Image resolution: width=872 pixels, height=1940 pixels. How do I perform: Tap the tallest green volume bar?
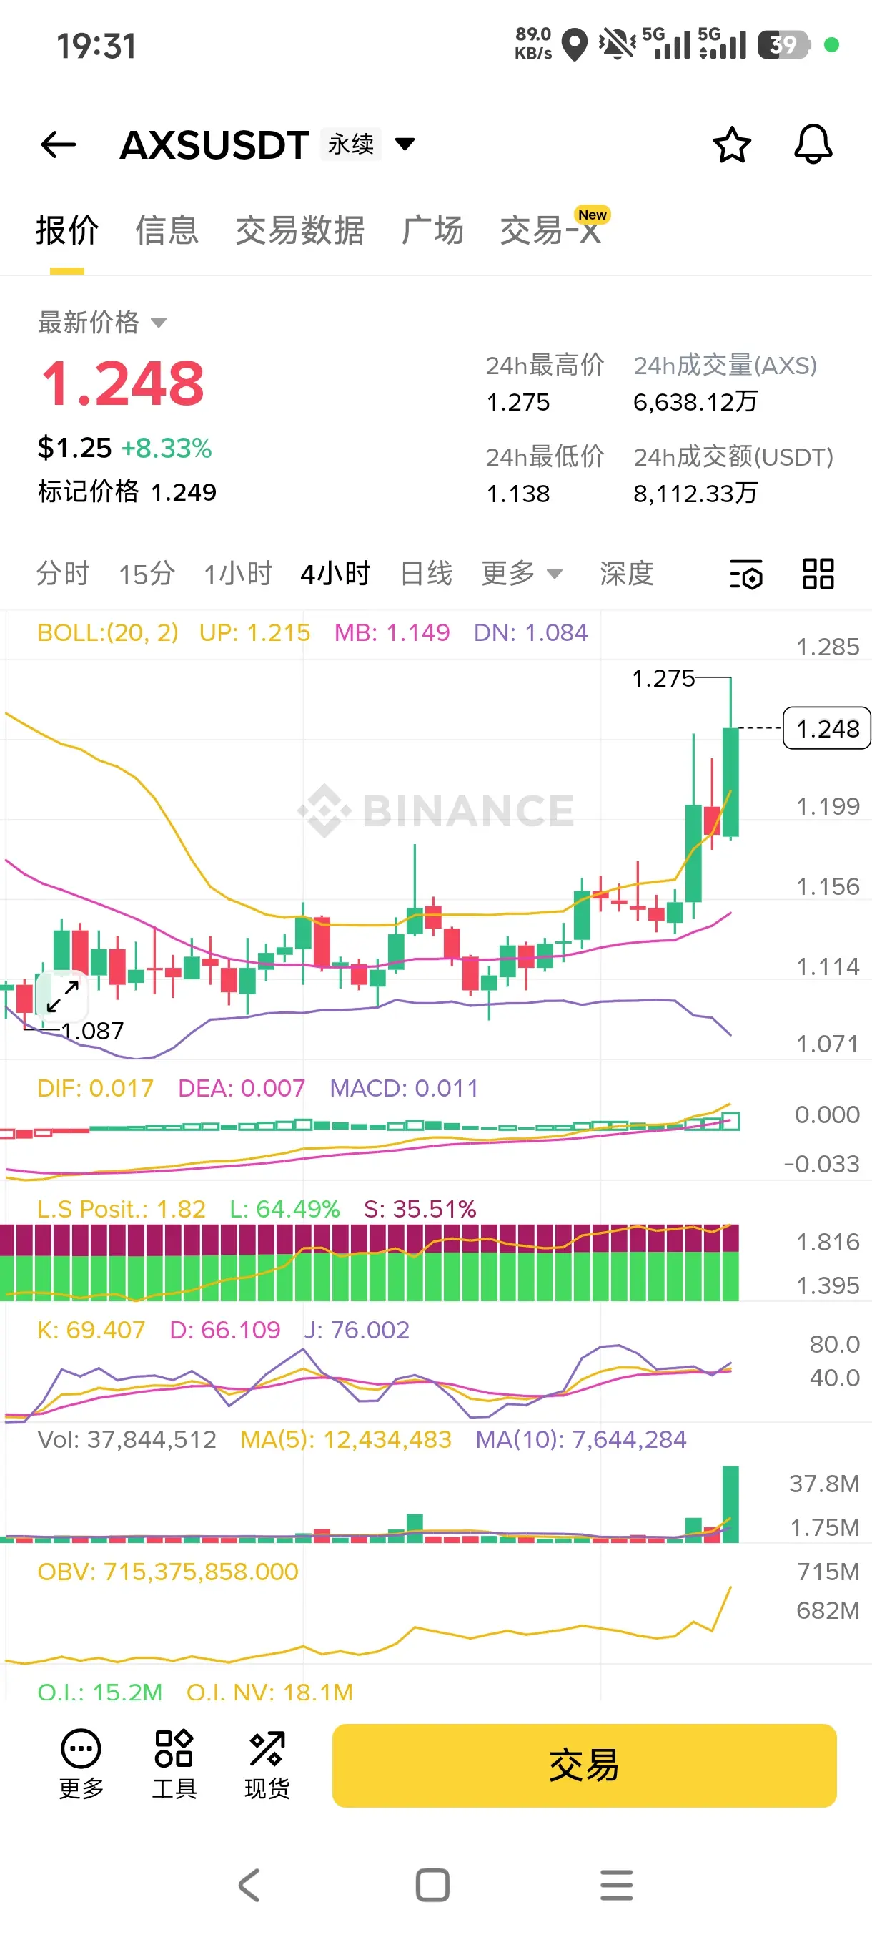(x=730, y=1504)
